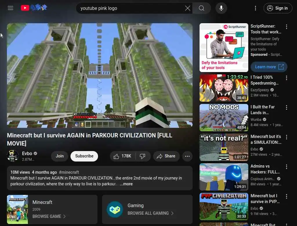This screenshot has height=226, width=297.
Task: Click the Join button
Action: click(60, 156)
